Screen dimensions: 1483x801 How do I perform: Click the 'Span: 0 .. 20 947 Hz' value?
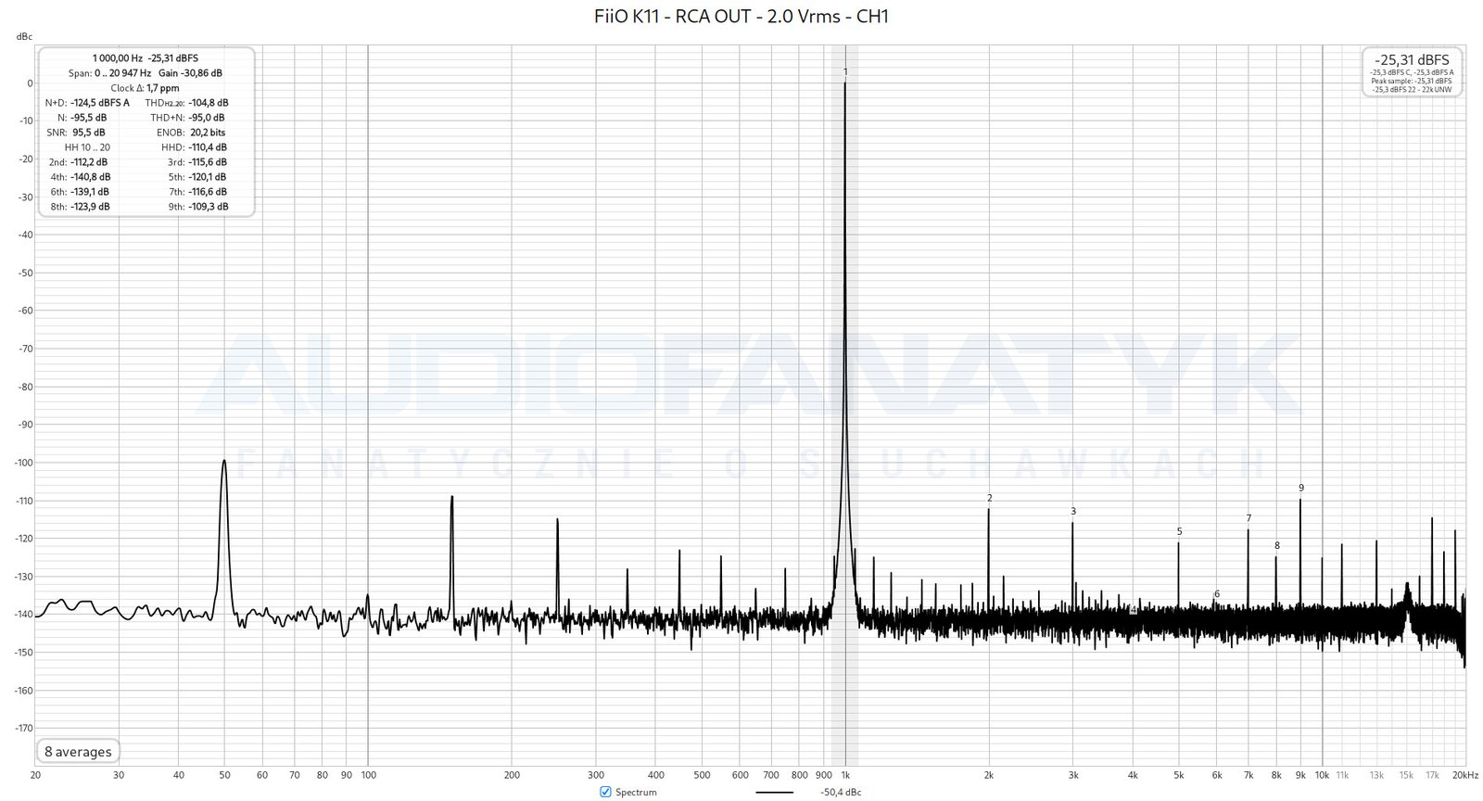(x=109, y=72)
